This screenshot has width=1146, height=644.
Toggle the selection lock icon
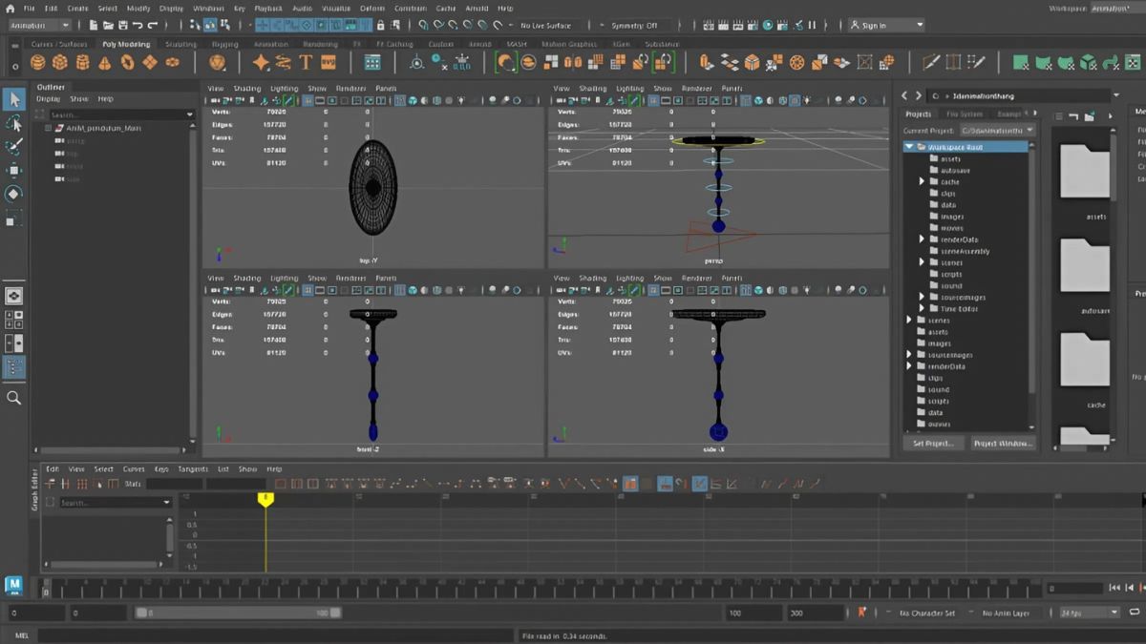point(381,25)
